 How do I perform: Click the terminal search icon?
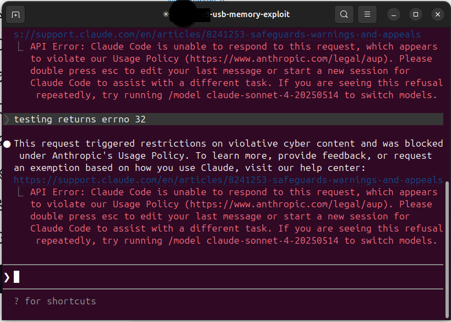click(x=344, y=14)
